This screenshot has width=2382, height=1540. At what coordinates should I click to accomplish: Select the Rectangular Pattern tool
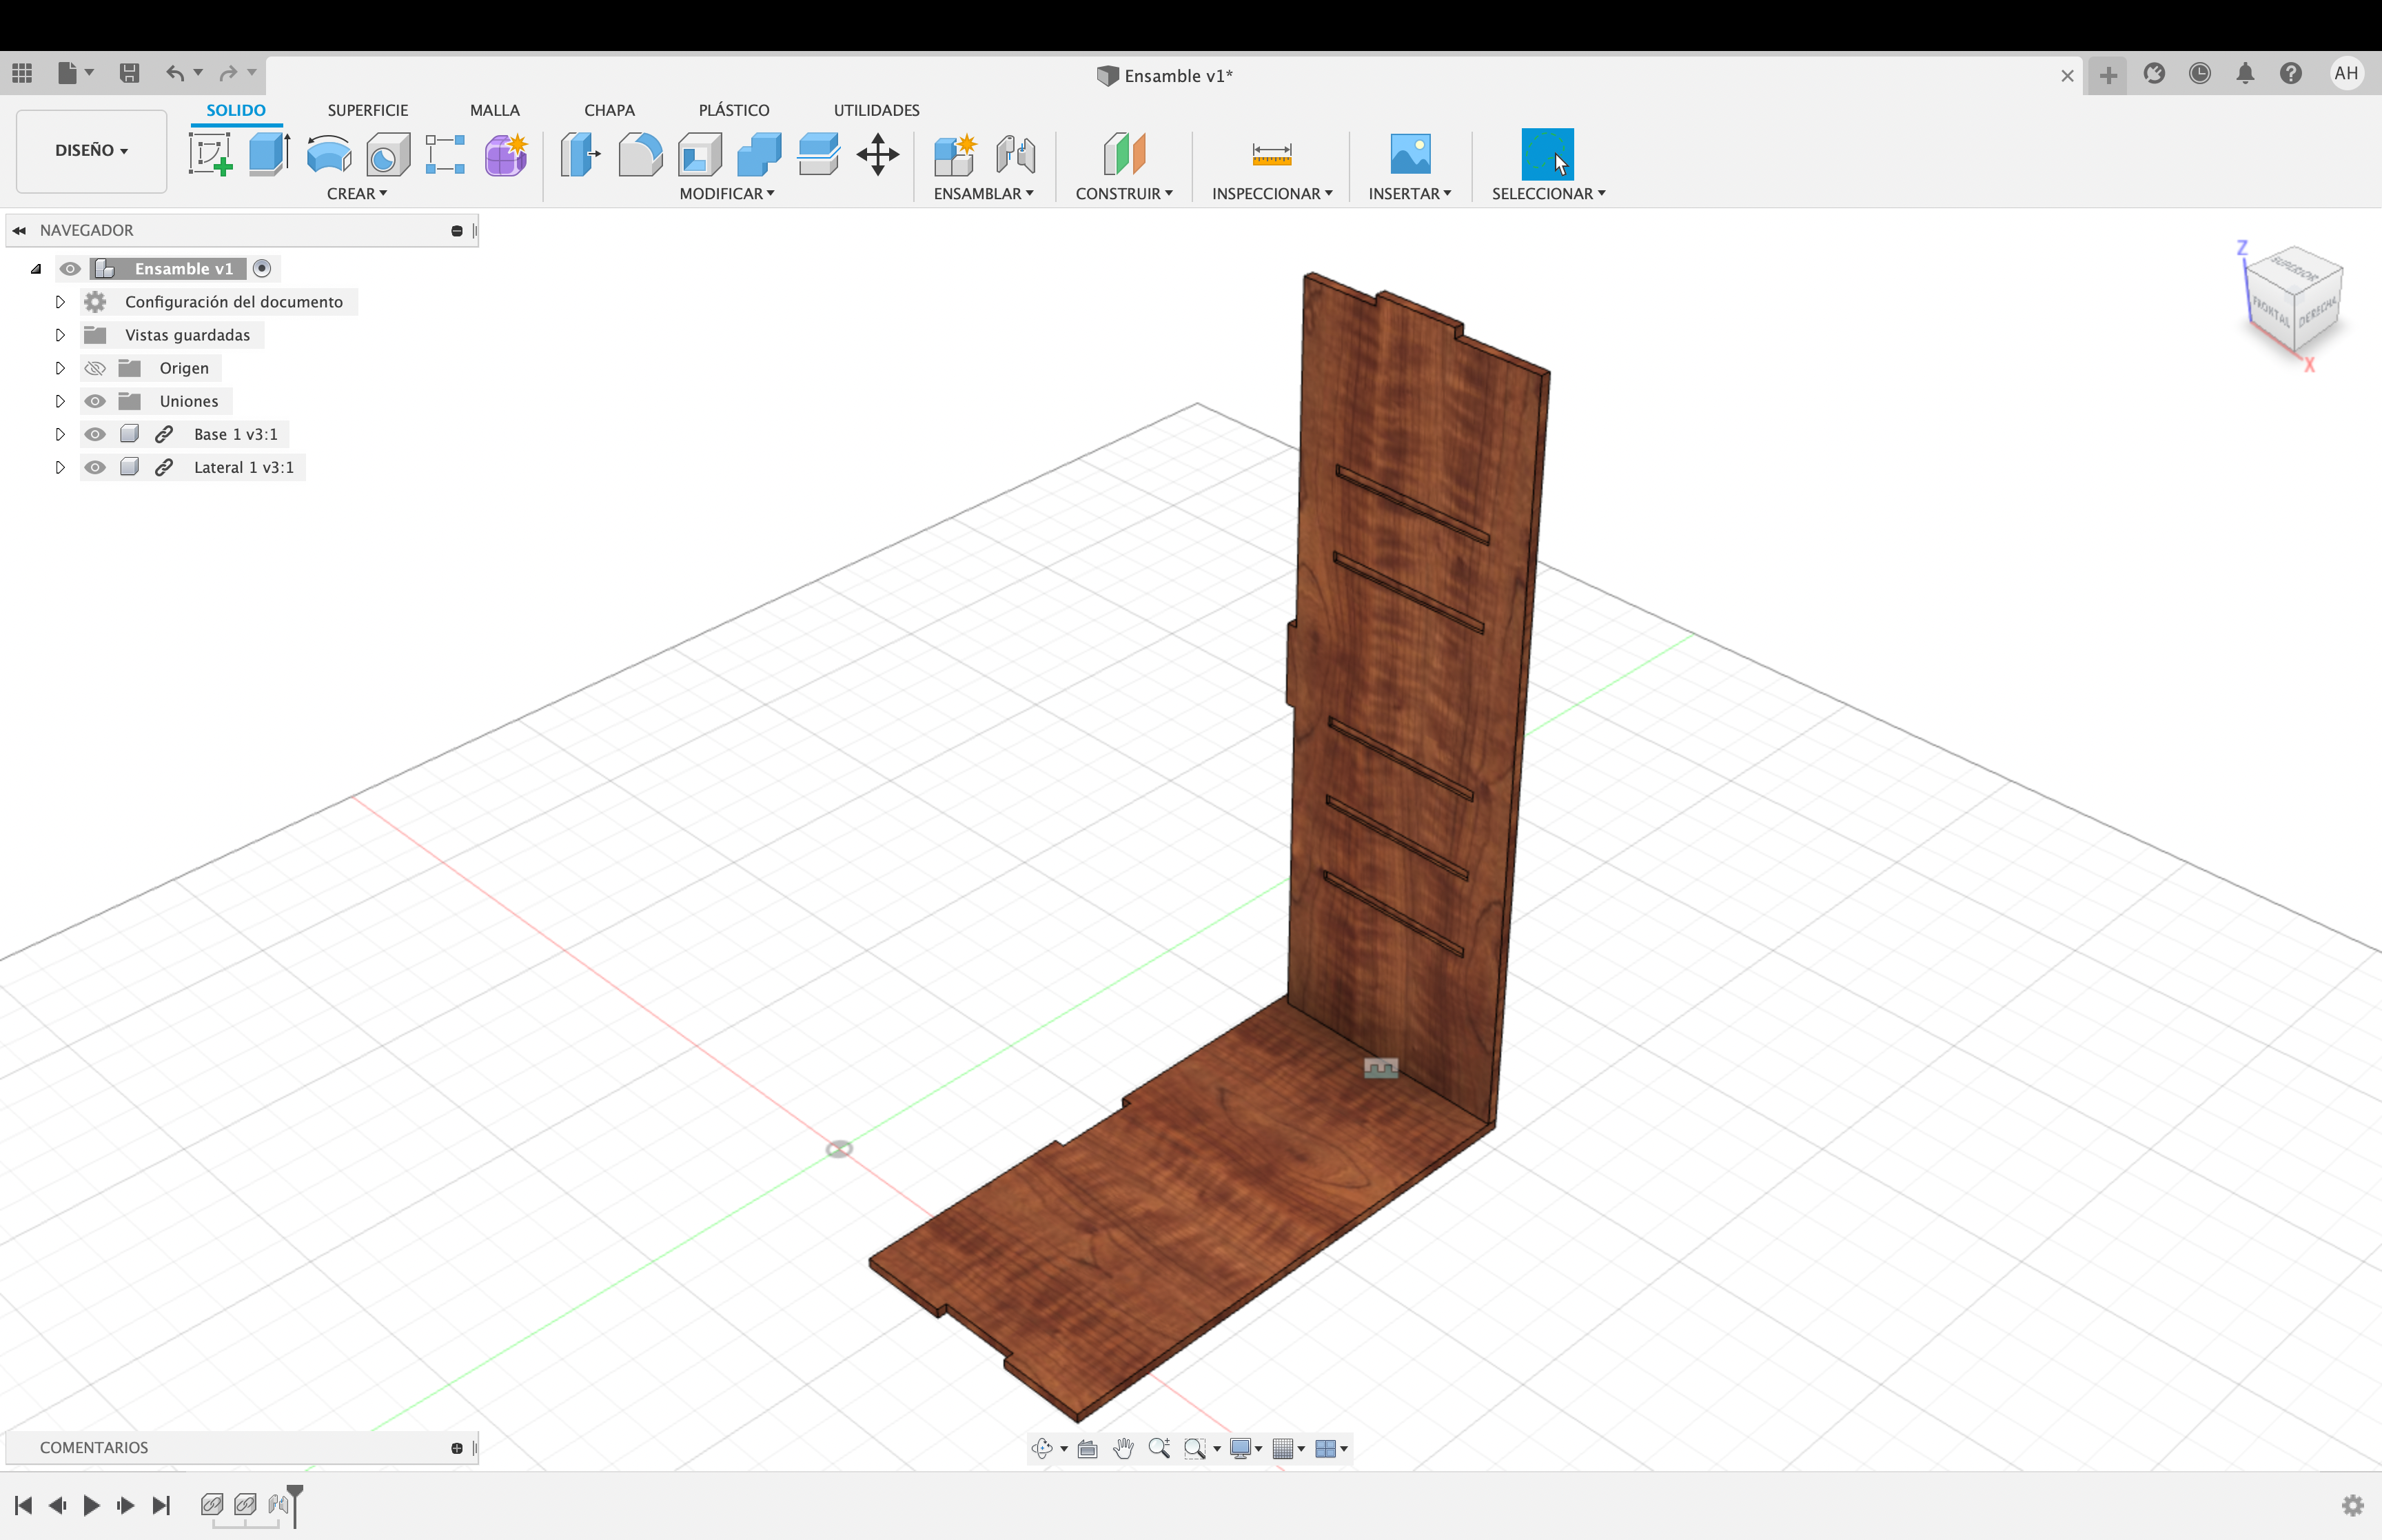(x=445, y=155)
